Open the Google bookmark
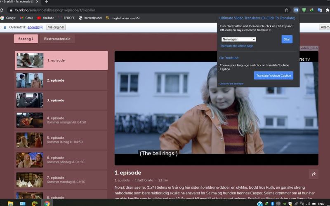 click(8, 18)
